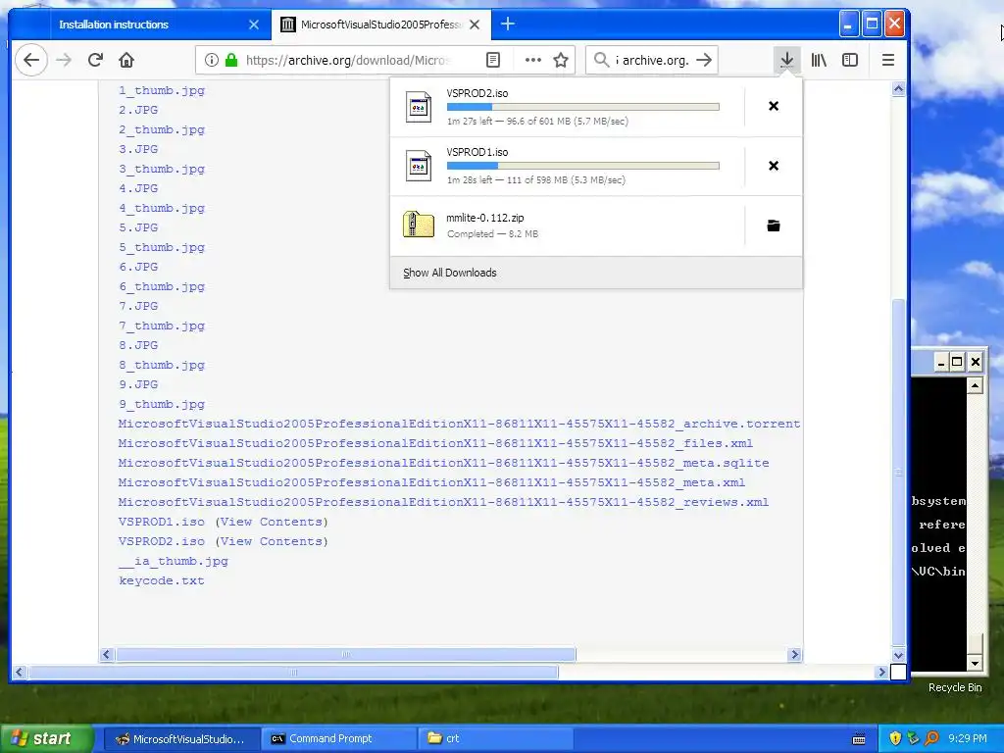Cancel the VSPROD1.iso download
The height and width of the screenshot is (753, 1004).
pyautogui.click(x=774, y=166)
